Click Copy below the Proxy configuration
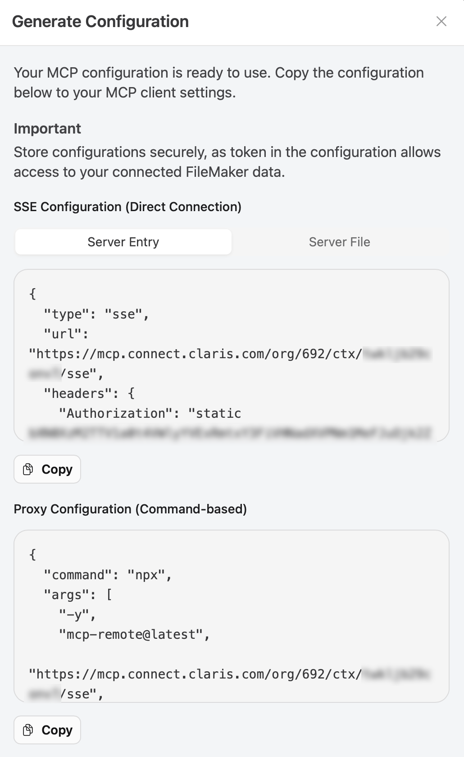The height and width of the screenshot is (757, 464). (47, 730)
